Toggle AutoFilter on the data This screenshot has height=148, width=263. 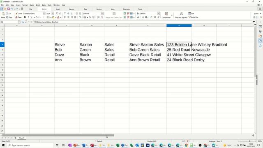coord(194,17)
